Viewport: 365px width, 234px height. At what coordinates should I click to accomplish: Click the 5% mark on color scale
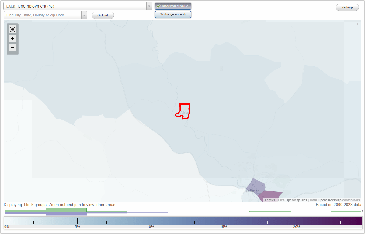point(77,227)
